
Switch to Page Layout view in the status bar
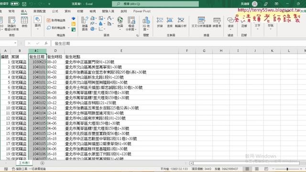click(257, 169)
